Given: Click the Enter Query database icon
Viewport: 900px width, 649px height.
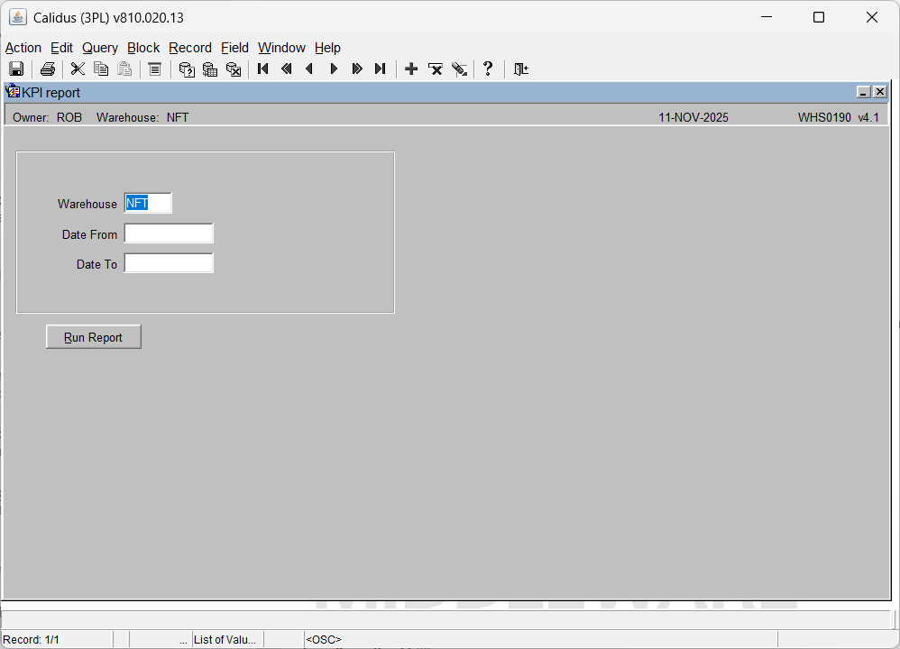Looking at the screenshot, I should coord(187,69).
